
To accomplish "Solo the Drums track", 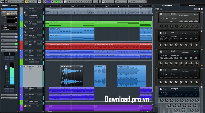I will 27,9.
